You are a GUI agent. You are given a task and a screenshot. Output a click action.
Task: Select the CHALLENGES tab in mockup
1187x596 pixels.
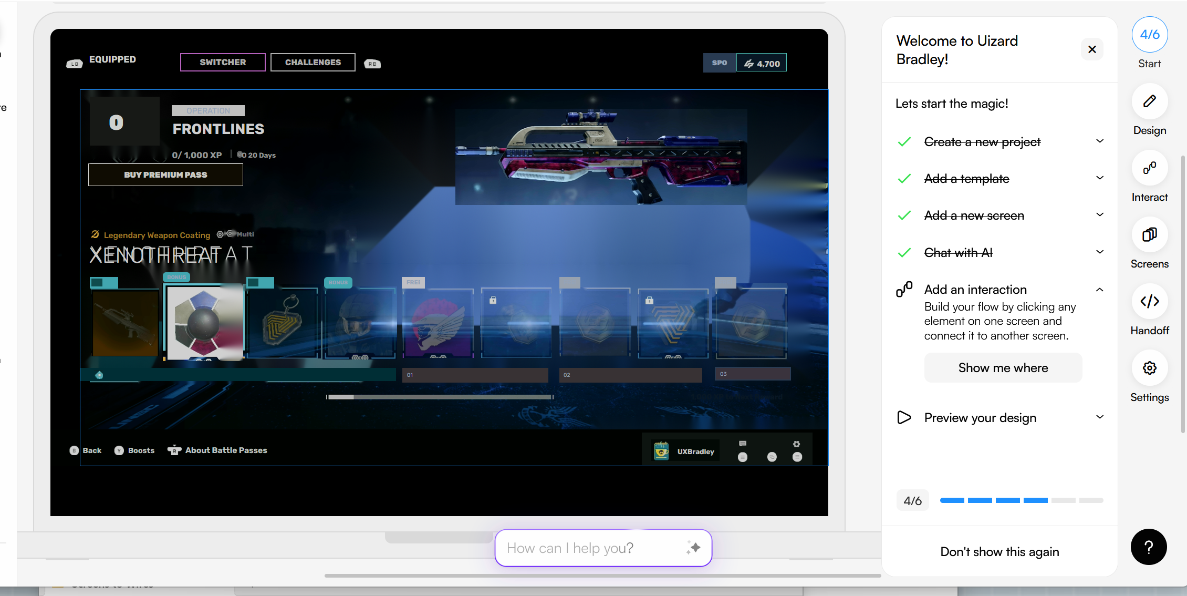313,62
